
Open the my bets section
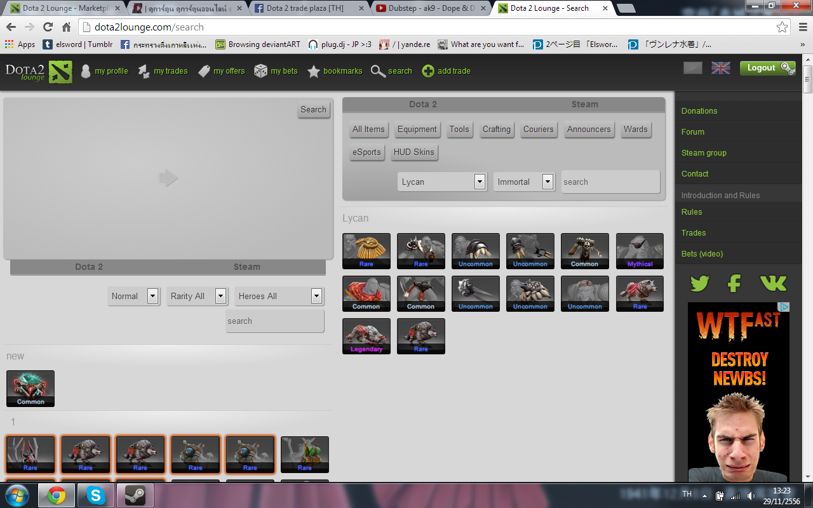pos(276,71)
